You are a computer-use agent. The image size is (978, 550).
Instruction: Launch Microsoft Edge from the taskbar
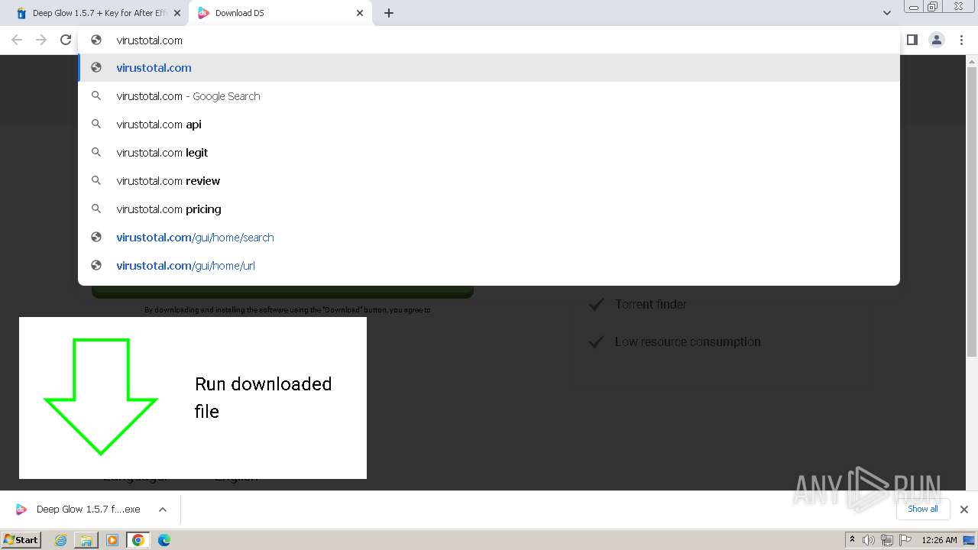click(x=164, y=540)
